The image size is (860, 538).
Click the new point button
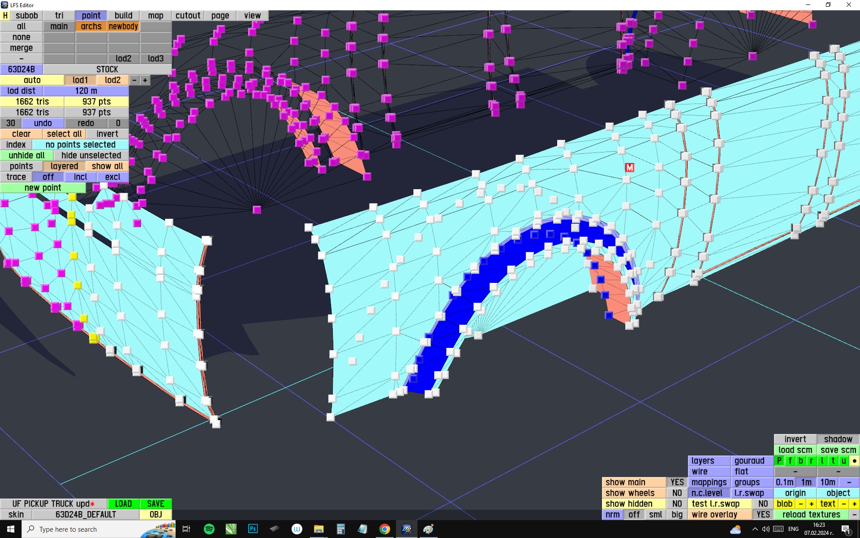coord(43,188)
